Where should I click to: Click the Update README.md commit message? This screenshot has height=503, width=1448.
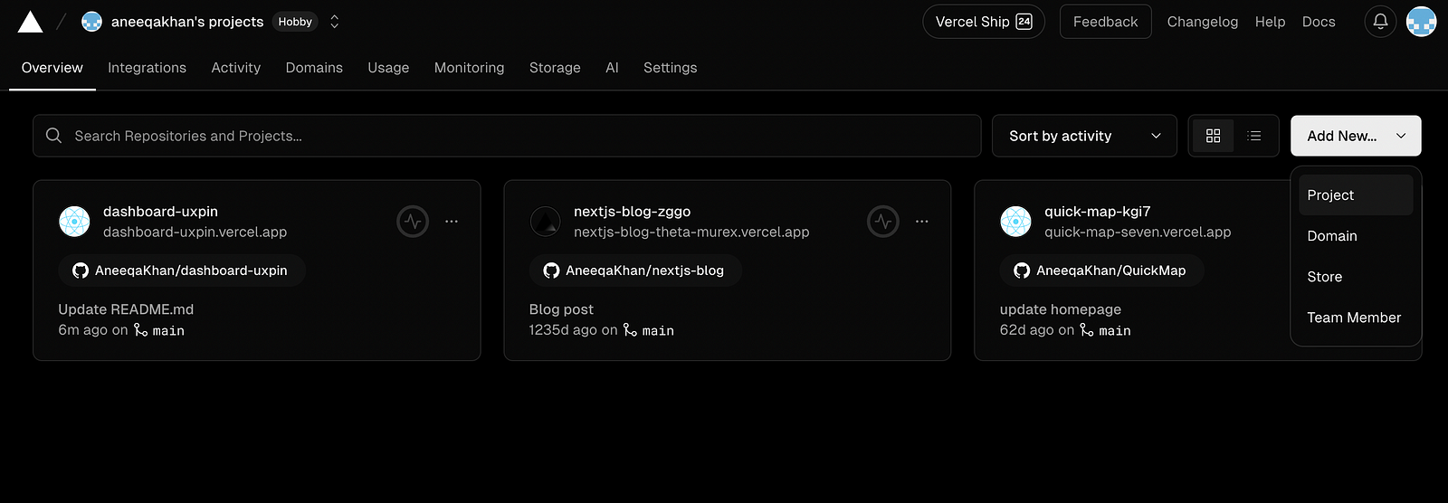(x=126, y=309)
